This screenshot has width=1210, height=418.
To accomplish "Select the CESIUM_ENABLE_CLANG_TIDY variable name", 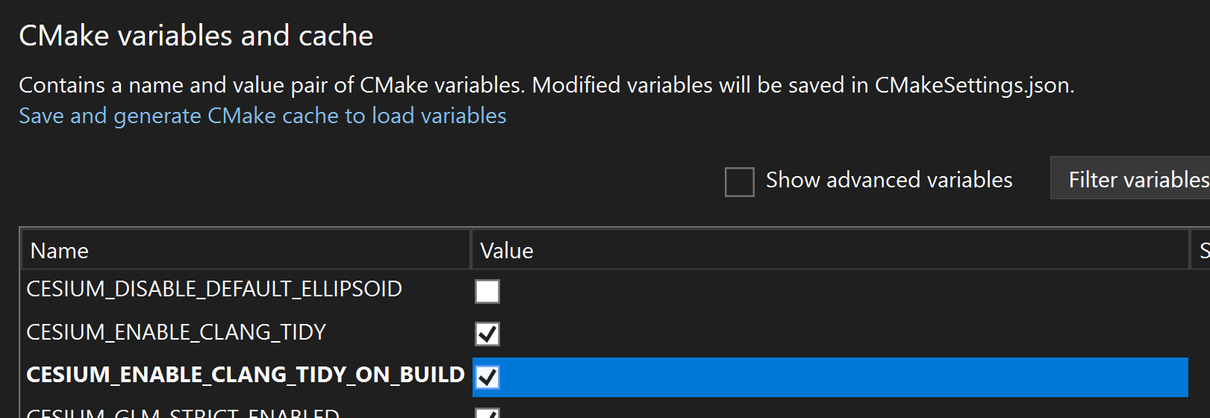I will click(176, 332).
